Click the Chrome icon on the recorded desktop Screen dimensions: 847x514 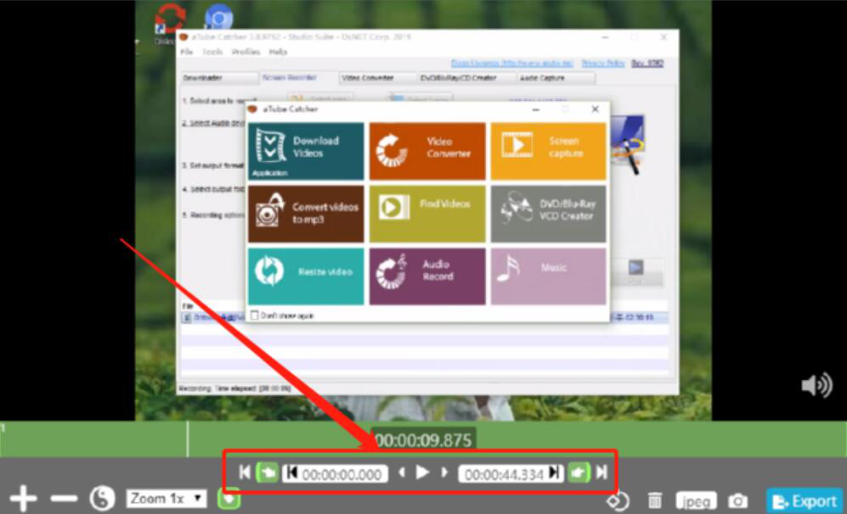point(219,17)
